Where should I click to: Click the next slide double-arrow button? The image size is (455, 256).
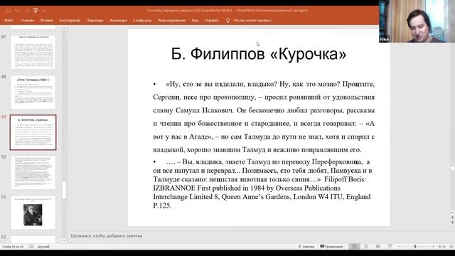click(x=452, y=222)
